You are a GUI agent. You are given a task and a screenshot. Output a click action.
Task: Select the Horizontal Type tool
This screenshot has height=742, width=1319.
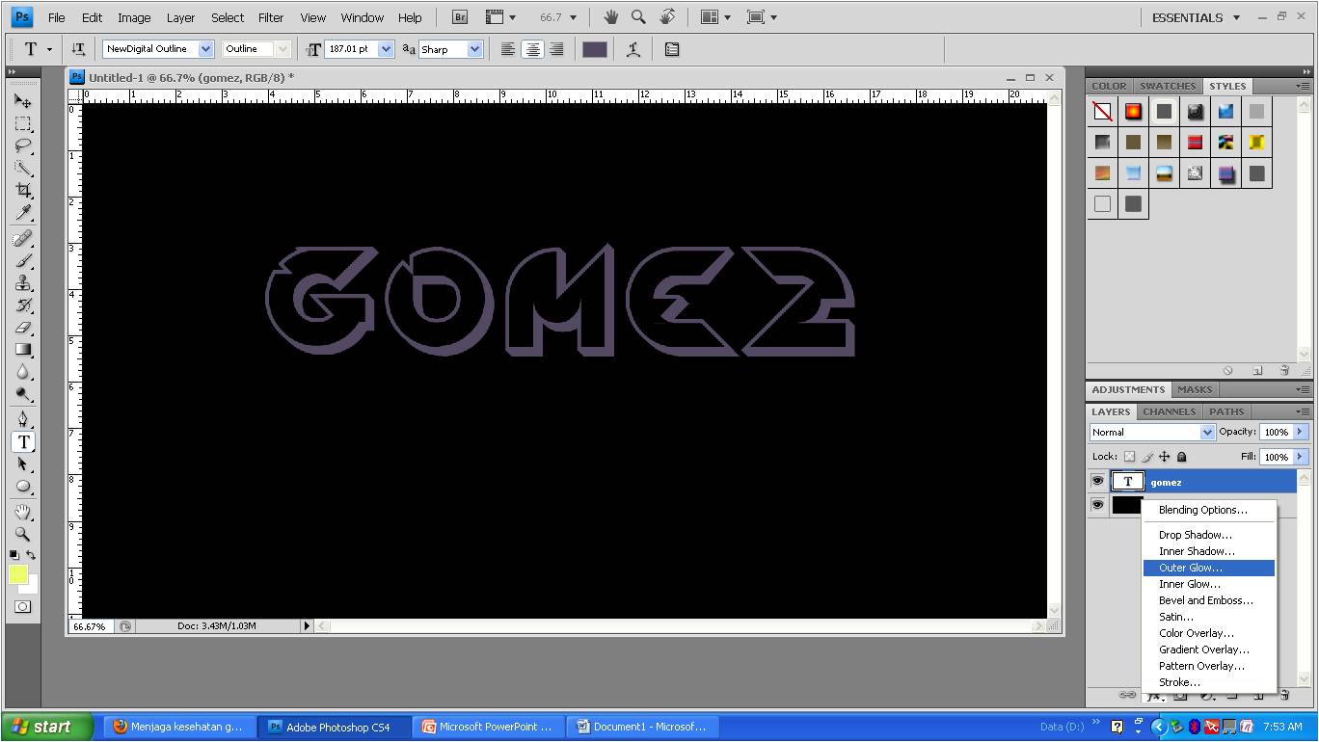[x=23, y=441]
